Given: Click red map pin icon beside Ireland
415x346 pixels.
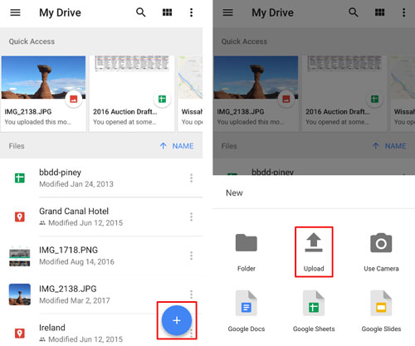Looking at the screenshot, I should click(20, 334).
